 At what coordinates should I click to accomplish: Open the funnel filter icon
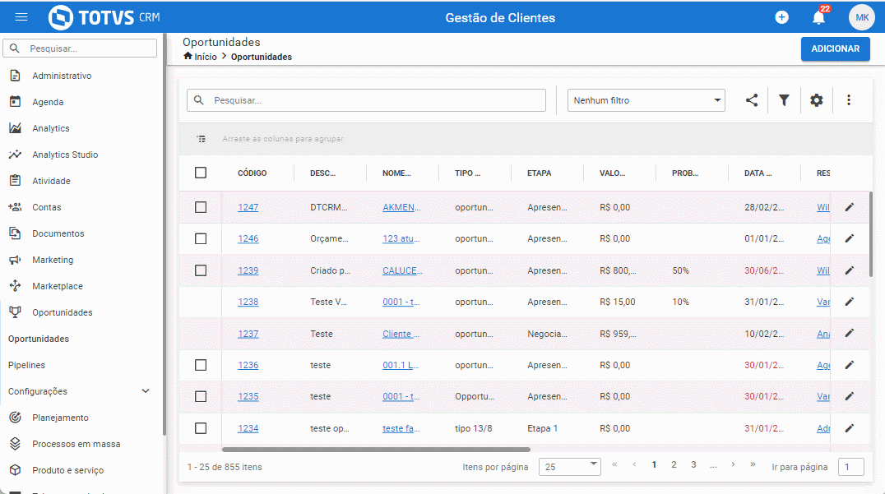(x=784, y=100)
